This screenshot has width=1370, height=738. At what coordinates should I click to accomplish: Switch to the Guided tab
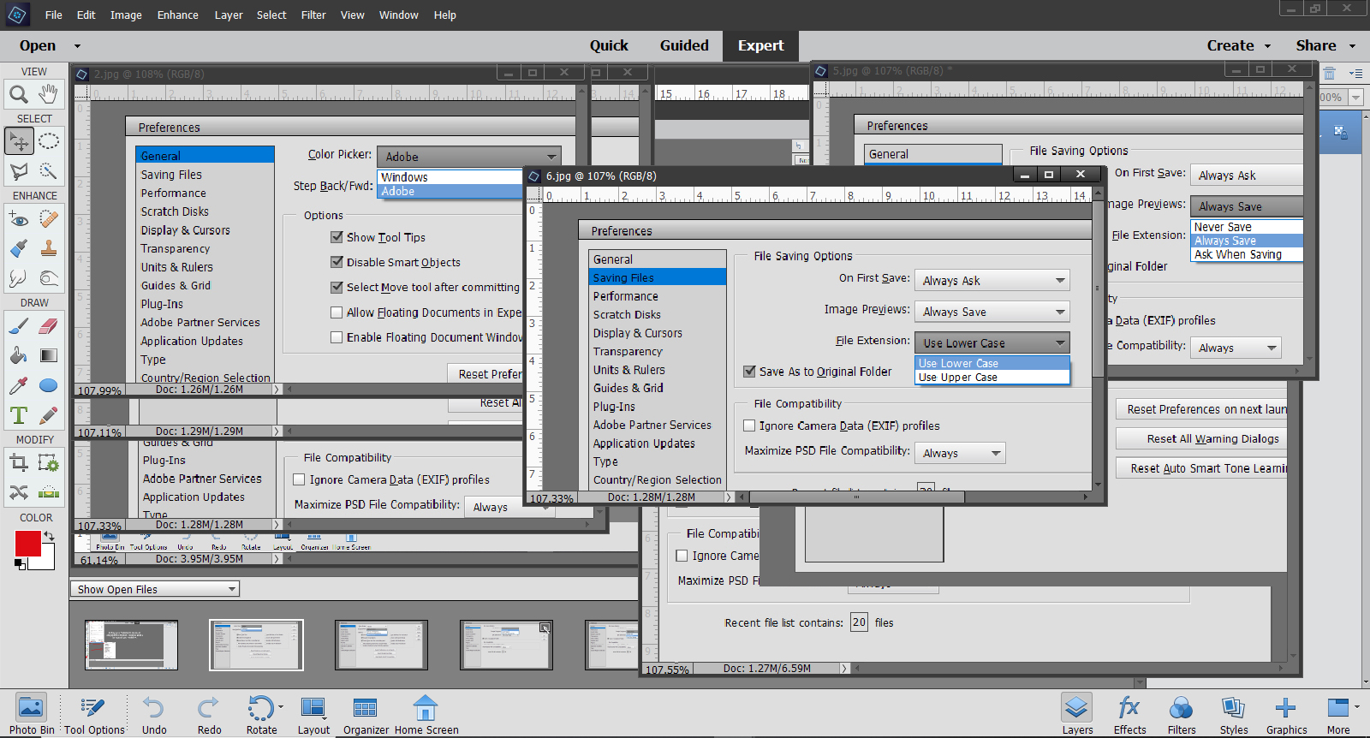[684, 46]
